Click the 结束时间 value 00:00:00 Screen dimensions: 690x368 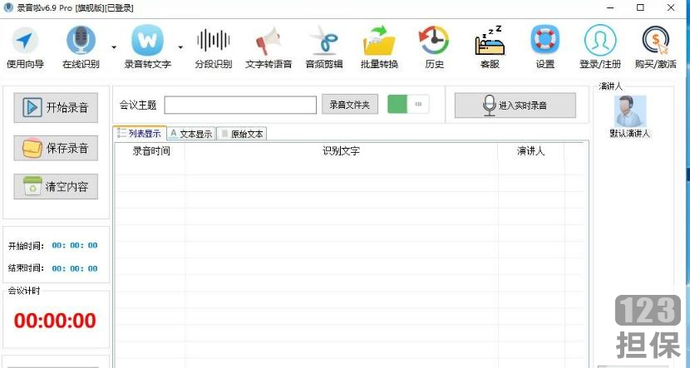click(x=75, y=268)
